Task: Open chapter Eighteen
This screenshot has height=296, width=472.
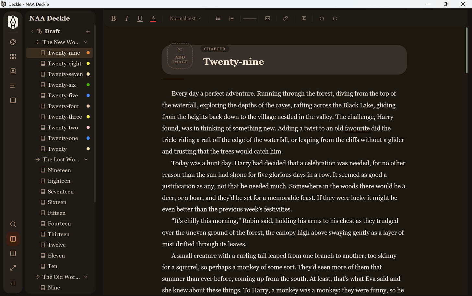Action: [60, 181]
